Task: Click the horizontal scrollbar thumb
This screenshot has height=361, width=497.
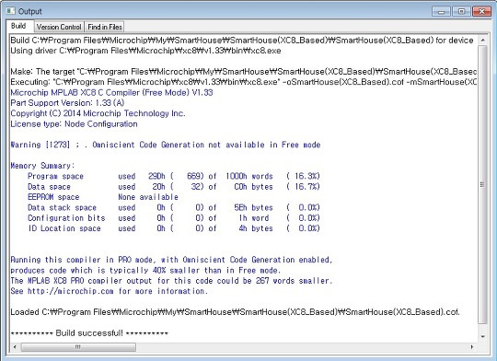Action: tap(78, 346)
